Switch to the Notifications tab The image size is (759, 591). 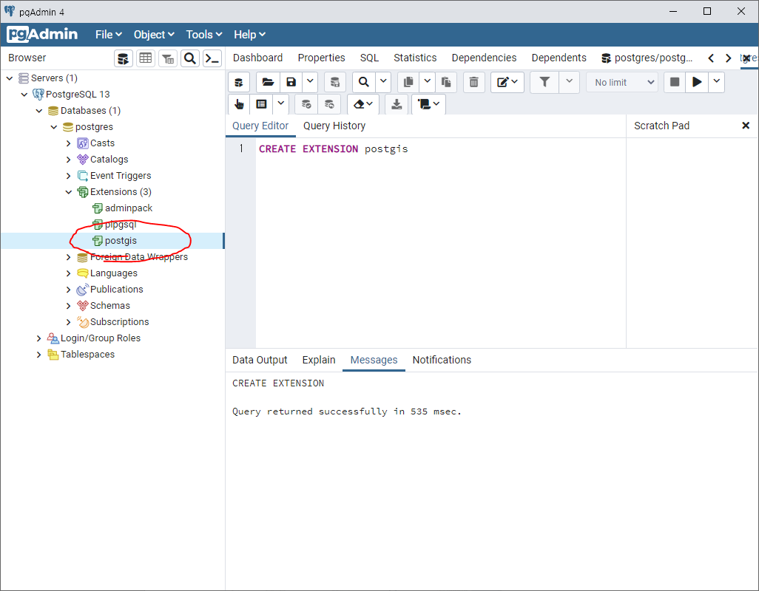(442, 360)
